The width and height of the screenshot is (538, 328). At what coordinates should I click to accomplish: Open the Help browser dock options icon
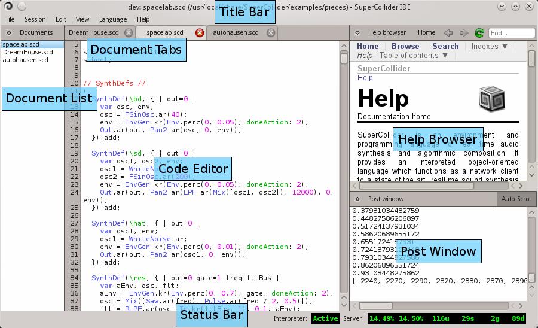tap(357, 33)
